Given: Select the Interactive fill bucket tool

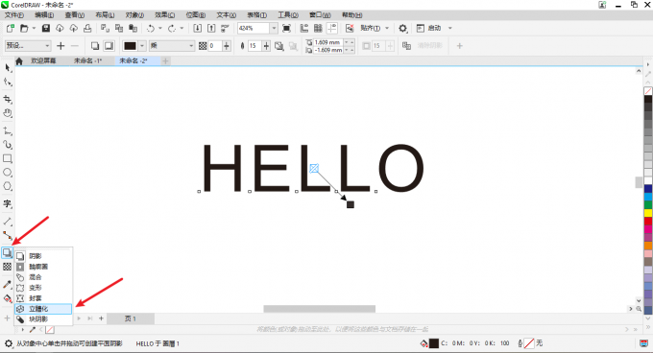Looking at the screenshot, I should point(7,298).
